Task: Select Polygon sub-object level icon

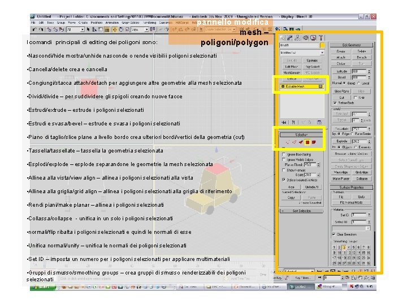Action: tap(308, 142)
